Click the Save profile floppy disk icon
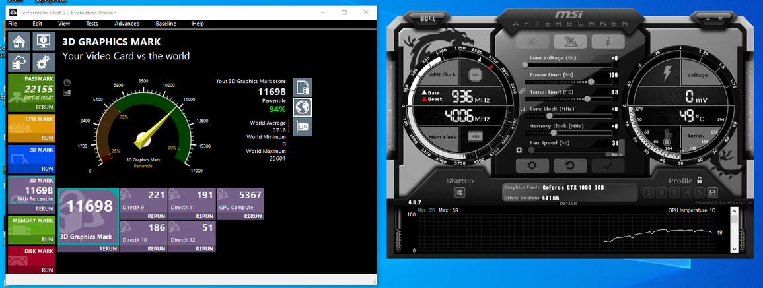Viewport: 763px width, 288px height. click(712, 193)
